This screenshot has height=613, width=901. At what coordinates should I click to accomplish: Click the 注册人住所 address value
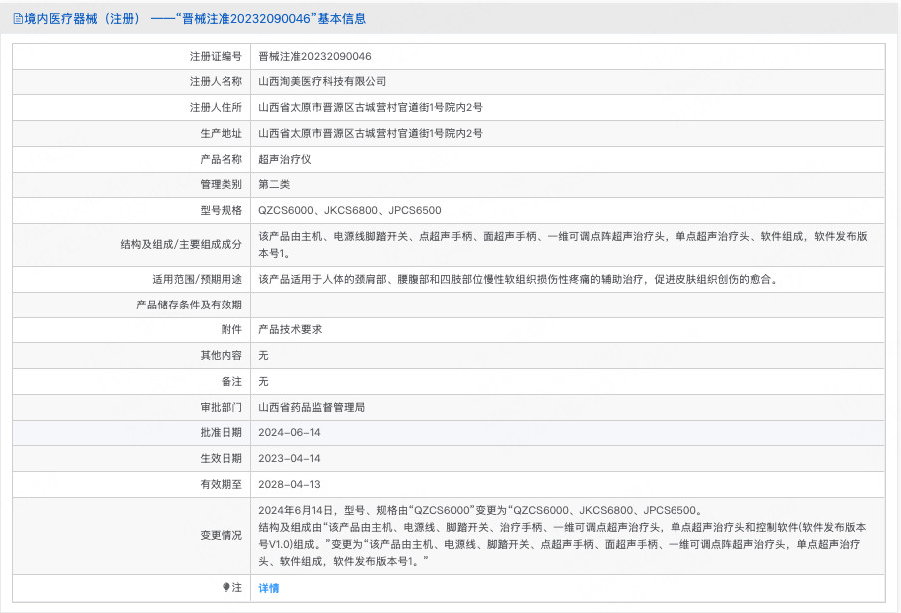[370, 108]
